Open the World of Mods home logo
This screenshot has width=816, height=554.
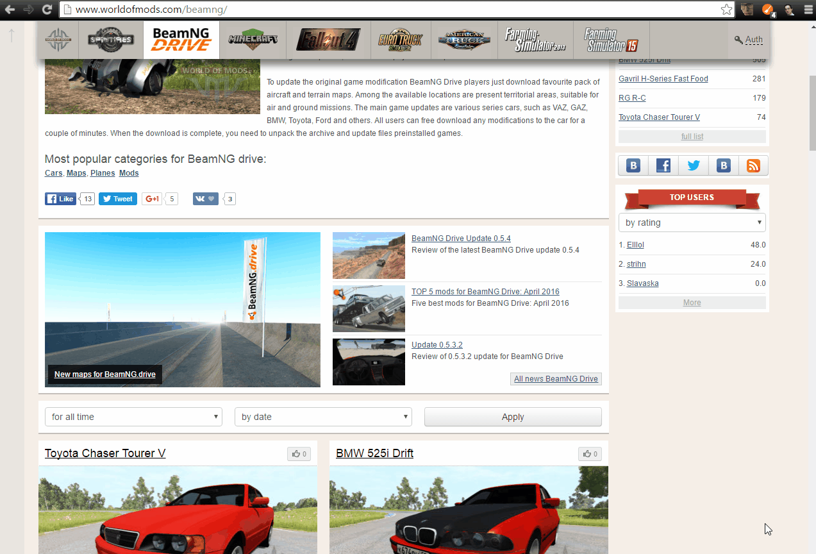click(58, 40)
